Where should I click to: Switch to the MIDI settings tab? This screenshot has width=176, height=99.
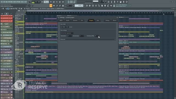[61, 20]
